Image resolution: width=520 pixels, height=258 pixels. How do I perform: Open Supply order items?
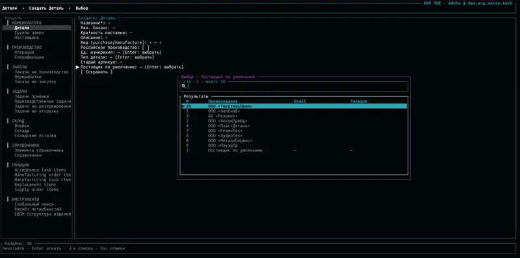click(36, 190)
